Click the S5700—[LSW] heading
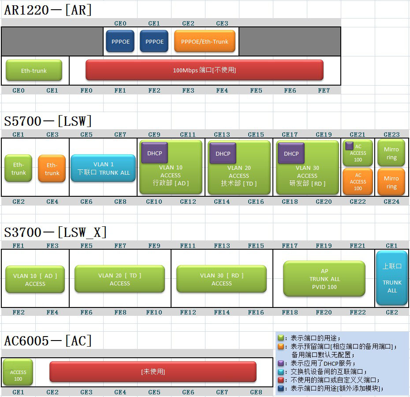The image size is (410, 397). (48, 121)
